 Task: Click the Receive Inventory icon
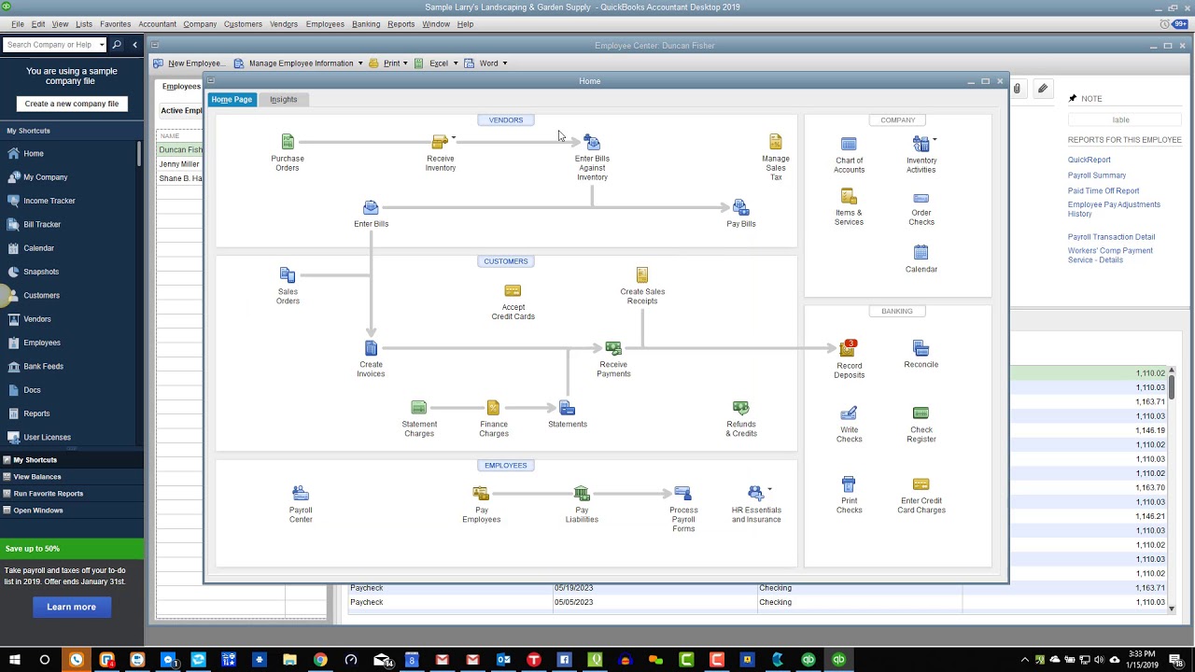[440, 142]
